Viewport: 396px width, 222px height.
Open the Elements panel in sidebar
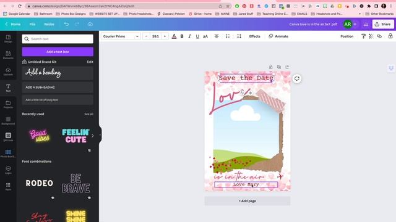pos(8,55)
